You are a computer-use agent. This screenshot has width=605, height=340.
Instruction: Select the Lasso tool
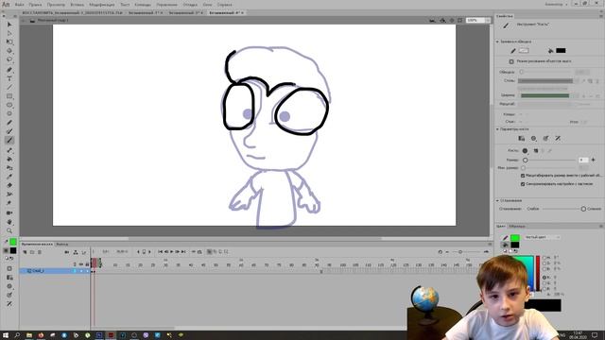pyautogui.click(x=9, y=59)
